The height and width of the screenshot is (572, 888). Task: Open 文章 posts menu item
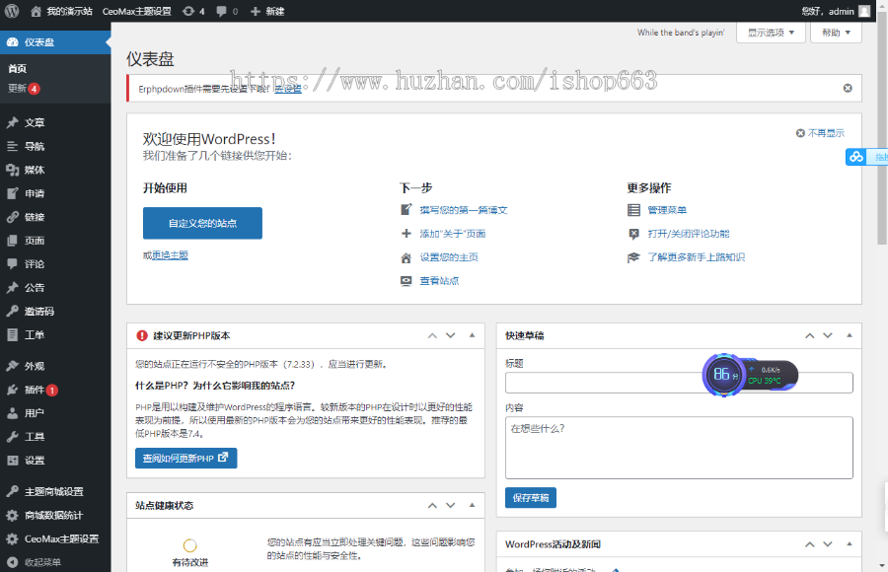[x=34, y=123]
